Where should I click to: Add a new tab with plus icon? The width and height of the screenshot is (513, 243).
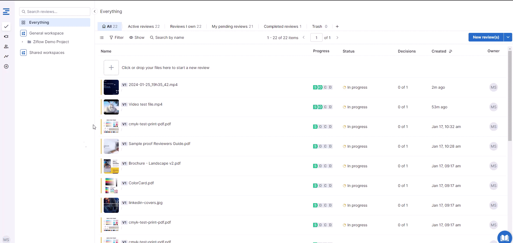pos(337,26)
